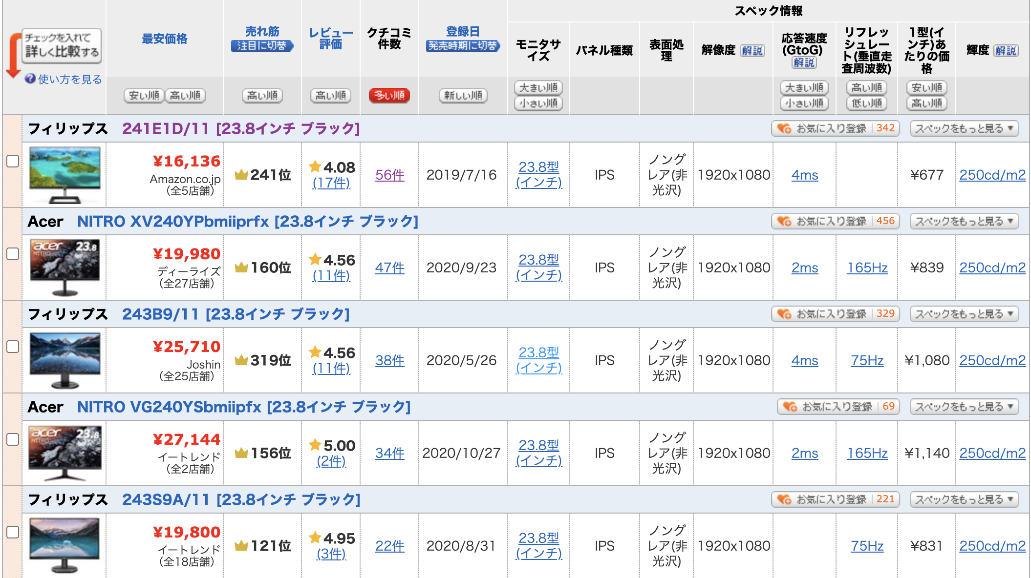Expand more specs for 243S9A/11
The image size is (1031, 578).
click(x=964, y=499)
